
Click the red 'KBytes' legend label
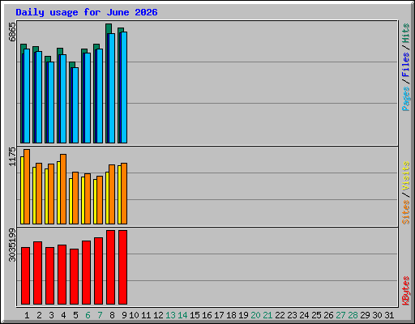[x=405, y=291]
